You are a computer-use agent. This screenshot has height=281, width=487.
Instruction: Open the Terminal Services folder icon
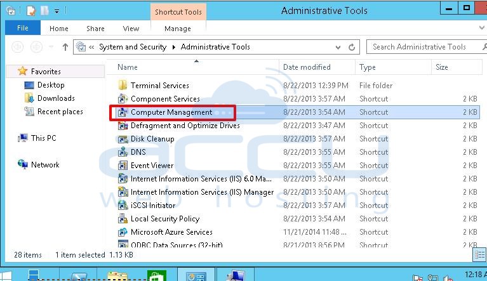pyautogui.click(x=123, y=85)
